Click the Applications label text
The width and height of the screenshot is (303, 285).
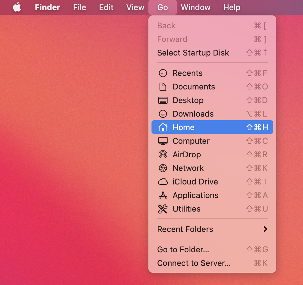[195, 195]
